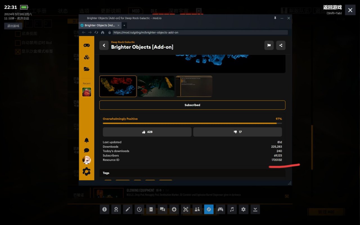This screenshot has height=225, width=360.
Task: Click 返回游戏 to return to game
Action: [332, 7]
